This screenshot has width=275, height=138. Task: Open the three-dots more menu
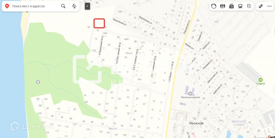(x=269, y=6)
